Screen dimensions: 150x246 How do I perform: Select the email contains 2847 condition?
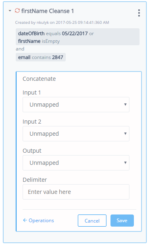(x=41, y=57)
